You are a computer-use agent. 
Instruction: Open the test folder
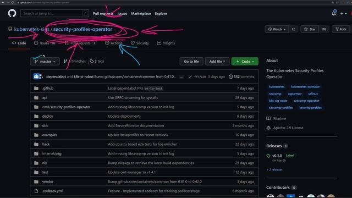pos(45,172)
